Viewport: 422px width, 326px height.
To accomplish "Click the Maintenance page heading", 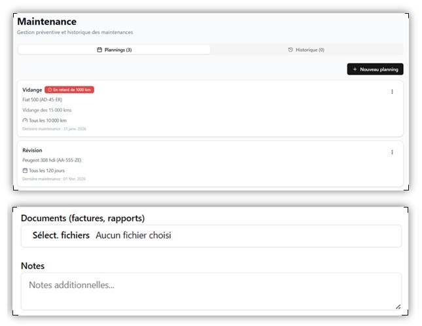I will (x=47, y=22).
